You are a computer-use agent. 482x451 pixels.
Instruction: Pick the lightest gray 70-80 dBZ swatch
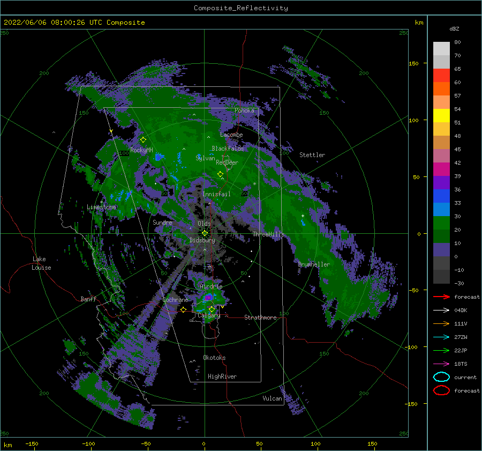coord(441,49)
